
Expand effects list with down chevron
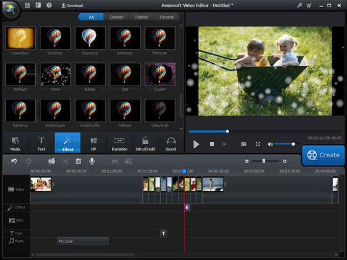181,128
